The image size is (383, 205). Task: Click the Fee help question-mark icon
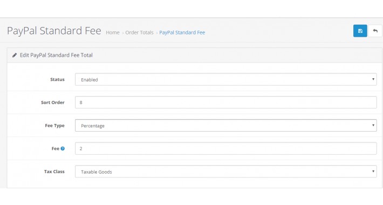pos(63,148)
